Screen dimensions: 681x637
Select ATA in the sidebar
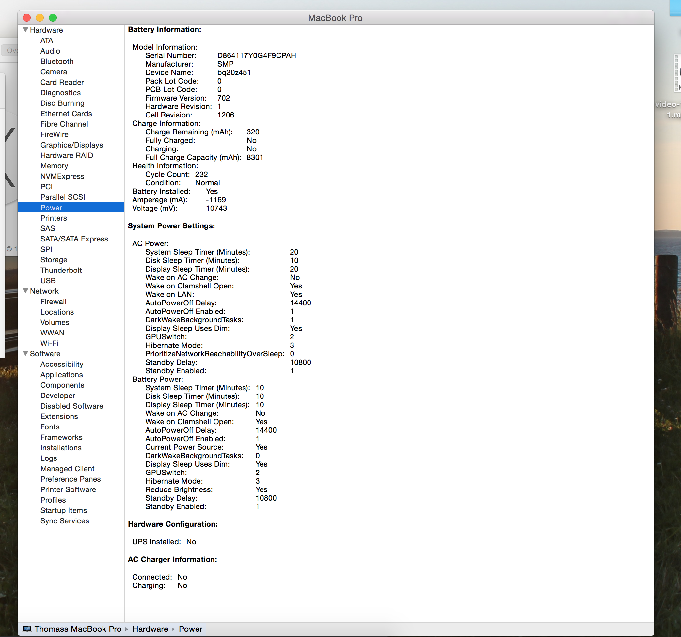[47, 40]
